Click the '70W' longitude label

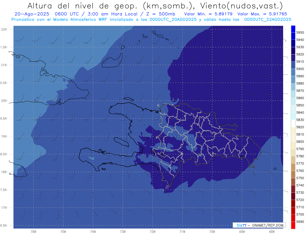point(212,232)
